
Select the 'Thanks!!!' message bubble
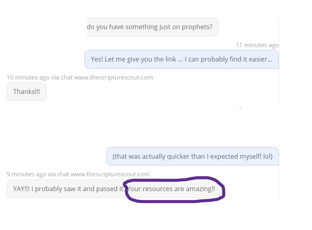26,92
